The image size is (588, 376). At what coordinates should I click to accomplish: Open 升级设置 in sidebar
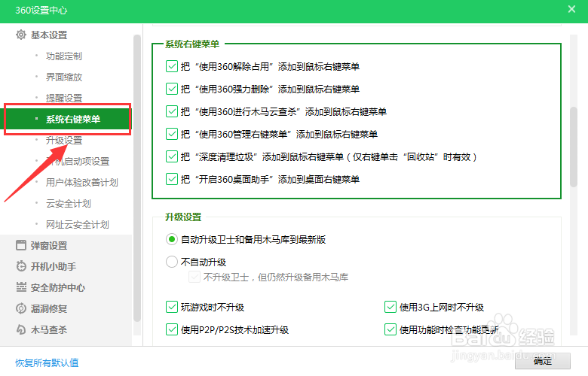[x=64, y=141]
